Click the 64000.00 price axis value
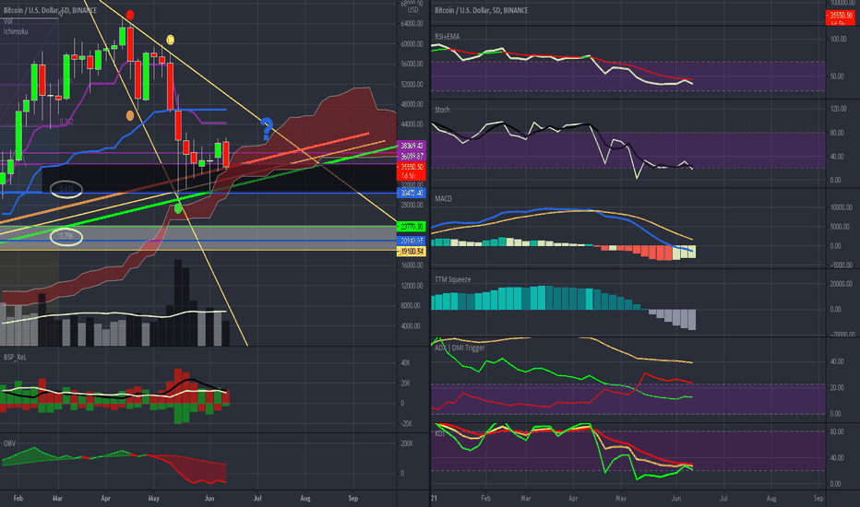The height and width of the screenshot is (507, 860). tap(412, 24)
